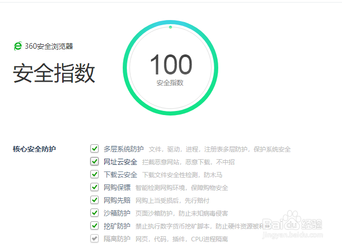
Task: Click the 360 browser logo icon
Action: [x=18, y=46]
